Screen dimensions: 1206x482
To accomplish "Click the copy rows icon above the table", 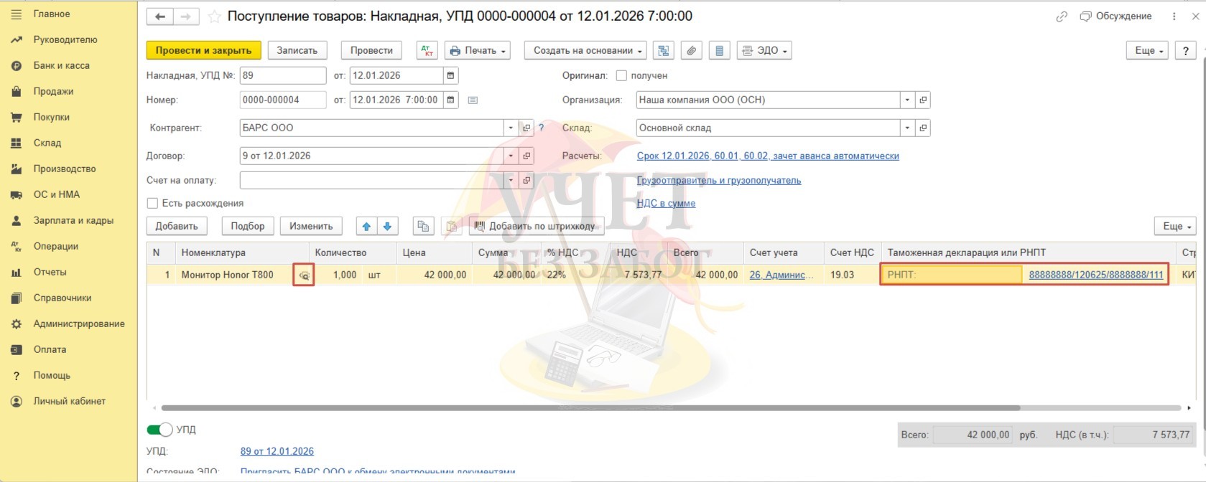I will pyautogui.click(x=423, y=227).
